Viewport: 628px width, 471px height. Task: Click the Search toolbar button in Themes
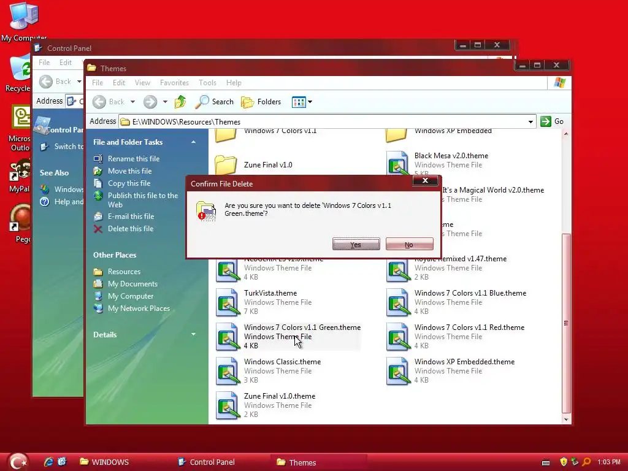[214, 102]
